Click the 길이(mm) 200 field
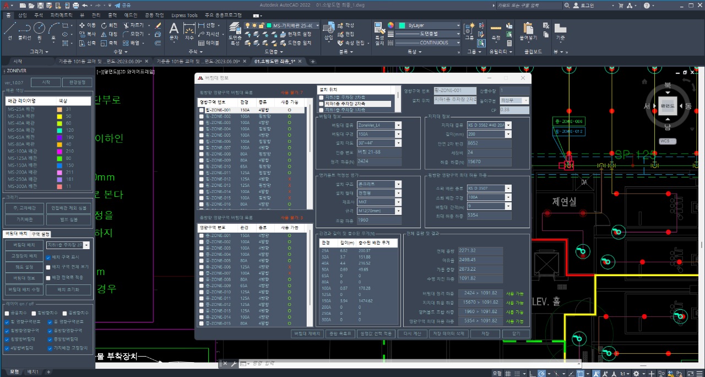705x377 pixels. click(x=489, y=134)
